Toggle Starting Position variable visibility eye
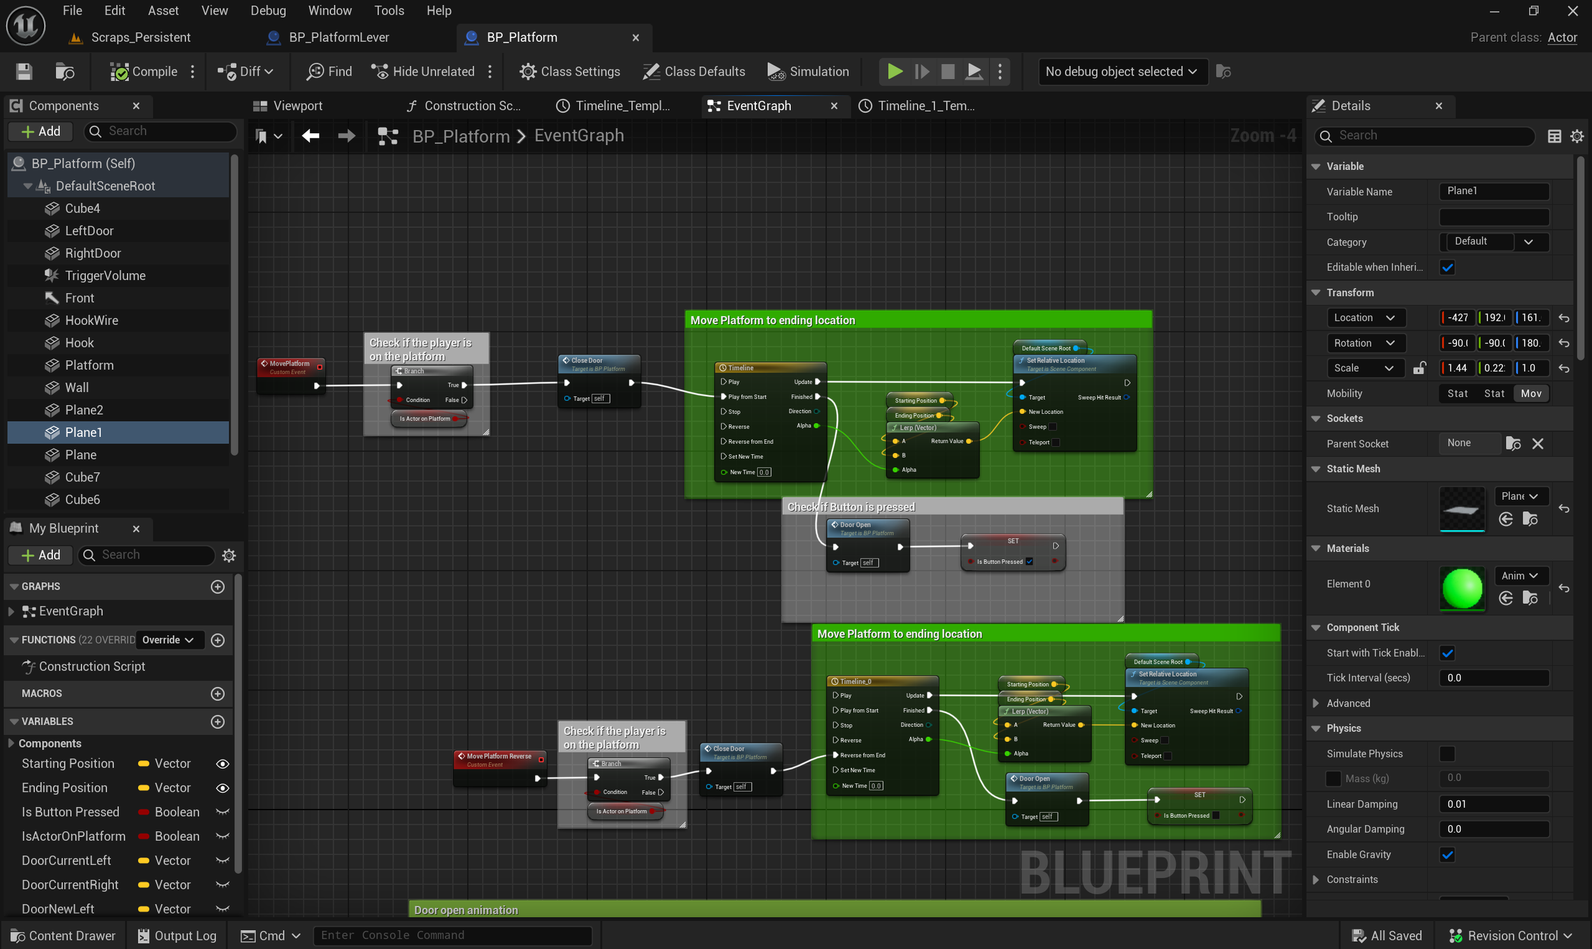This screenshot has width=1592, height=949. click(222, 764)
